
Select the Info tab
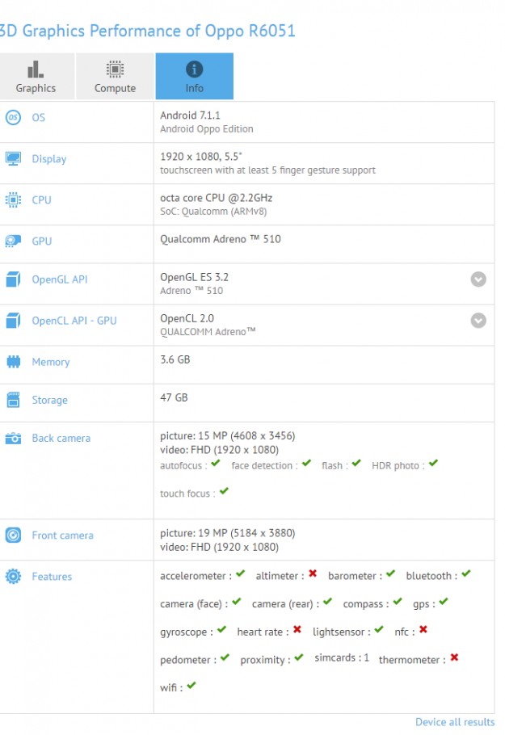click(x=194, y=77)
